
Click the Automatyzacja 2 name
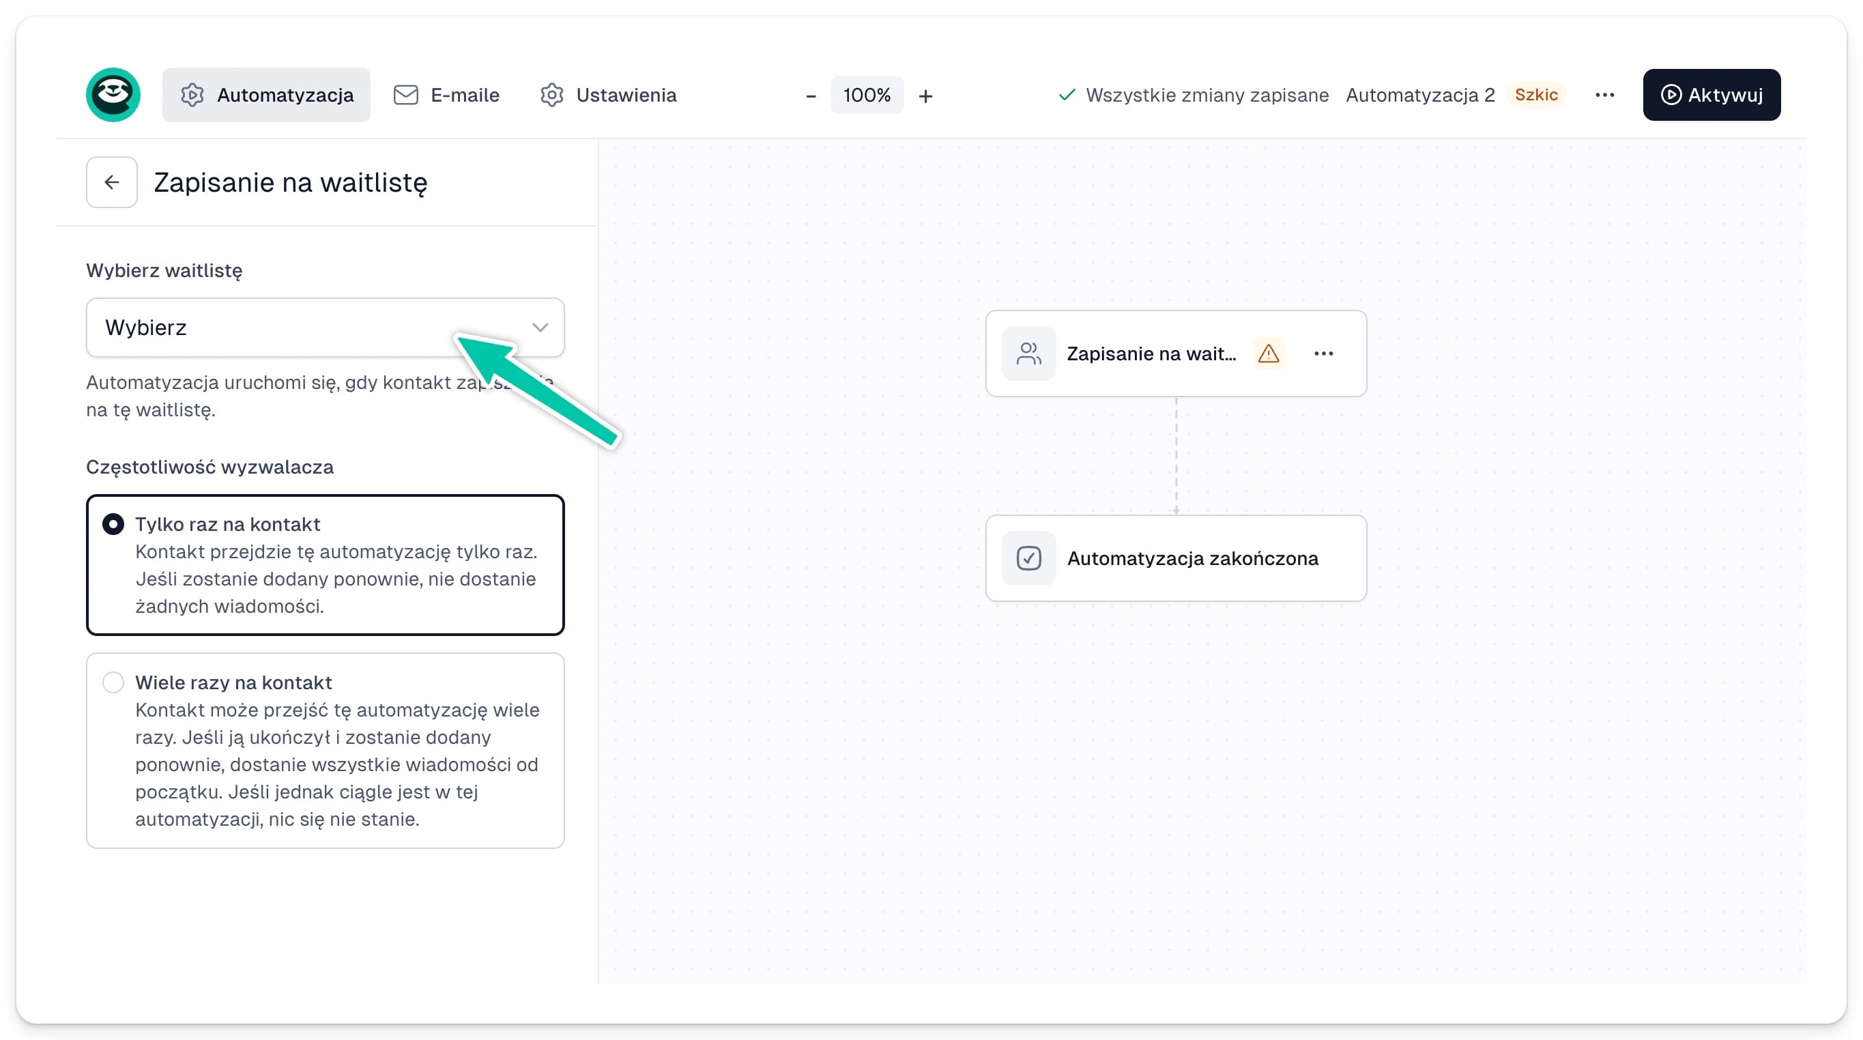tap(1419, 95)
